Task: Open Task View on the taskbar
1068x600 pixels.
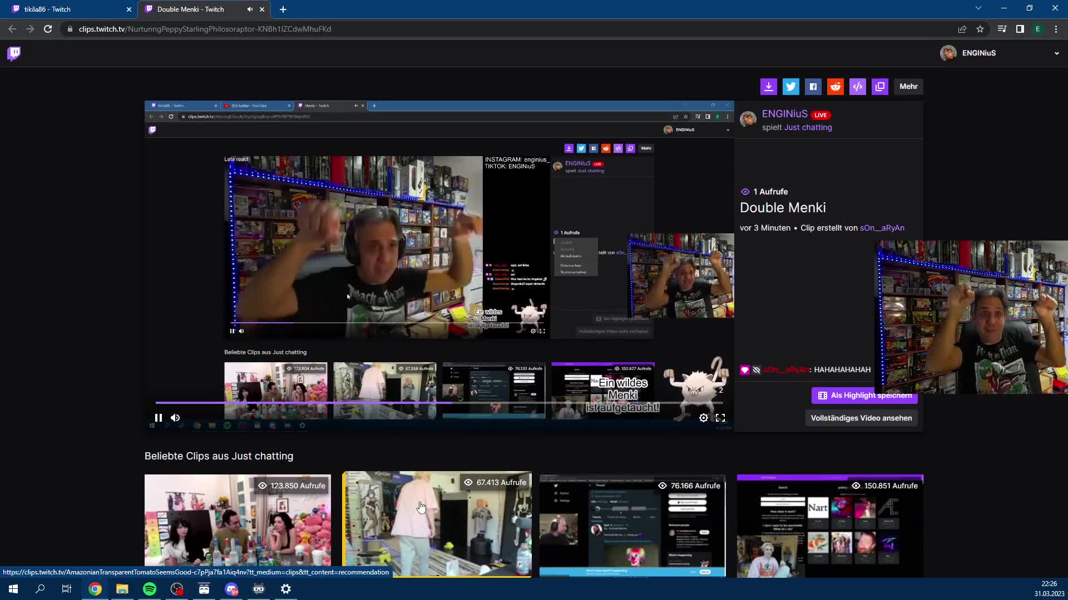Action: (67, 589)
